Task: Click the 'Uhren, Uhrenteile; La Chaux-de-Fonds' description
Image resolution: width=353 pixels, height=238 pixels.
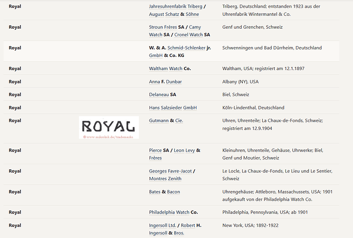Action: pos(273,124)
